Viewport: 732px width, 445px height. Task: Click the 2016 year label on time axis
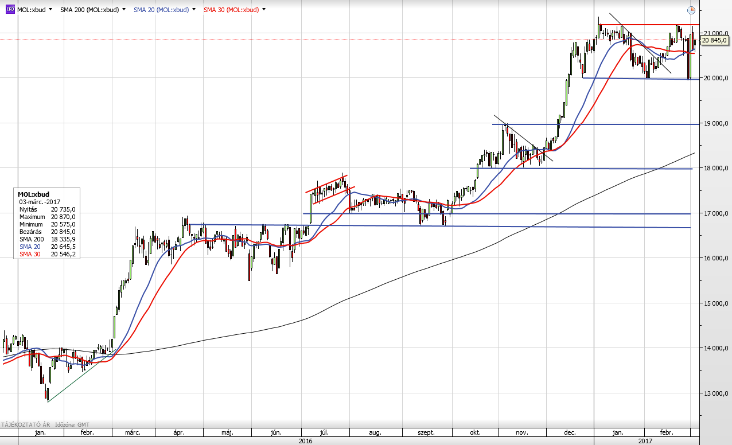(x=306, y=441)
